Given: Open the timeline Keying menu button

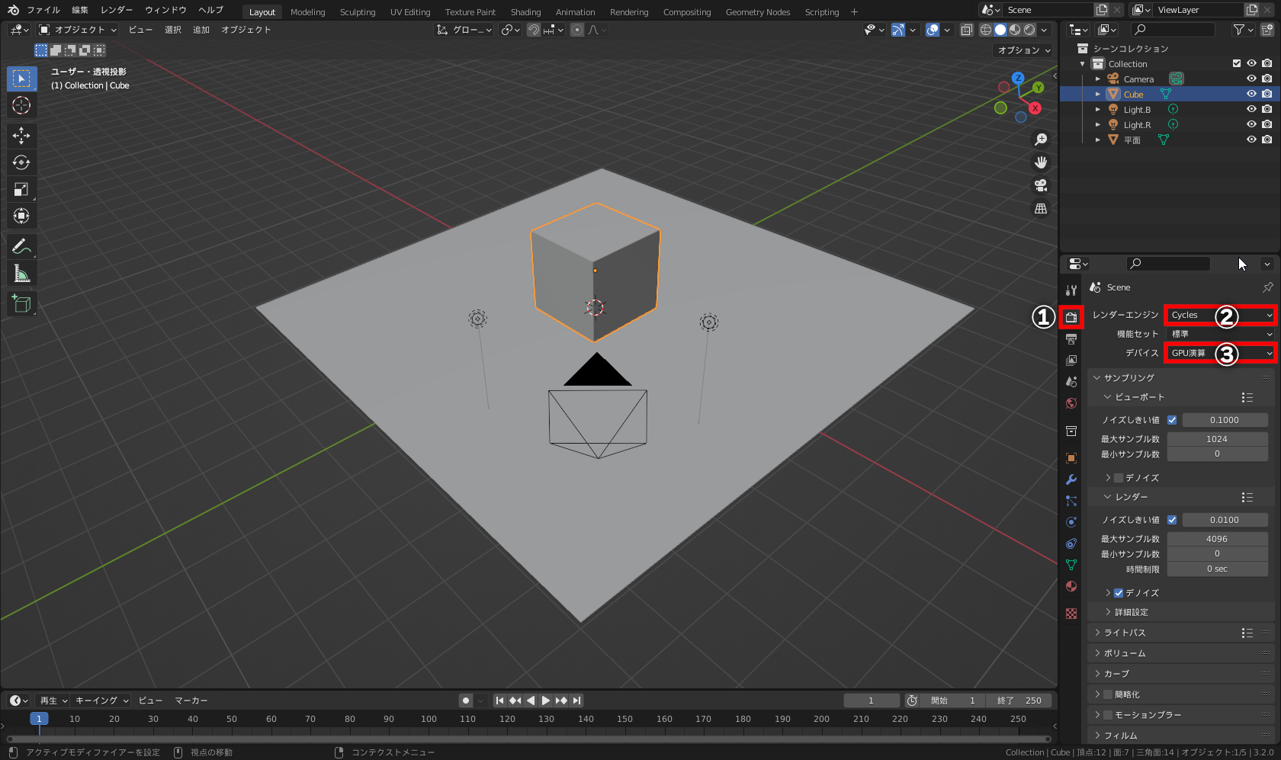Looking at the screenshot, I should (x=102, y=701).
